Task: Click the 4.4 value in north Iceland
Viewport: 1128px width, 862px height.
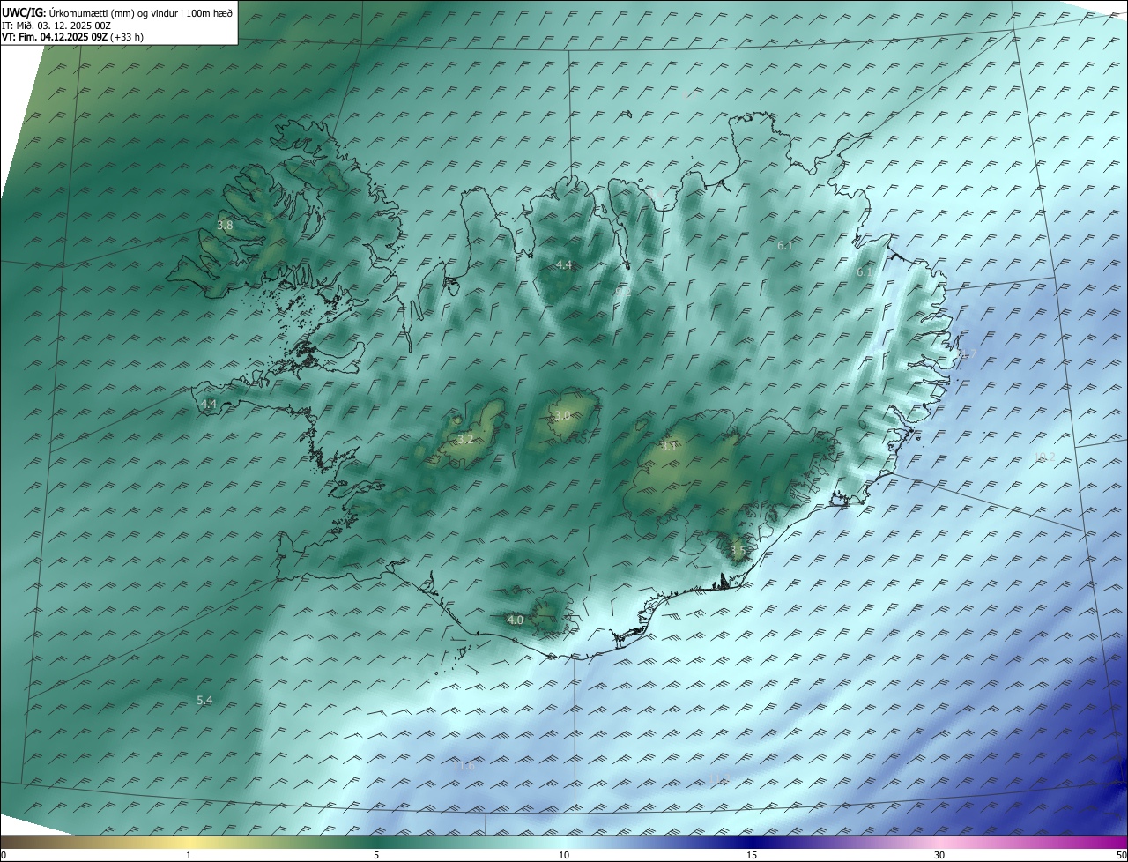Action: pos(564,265)
